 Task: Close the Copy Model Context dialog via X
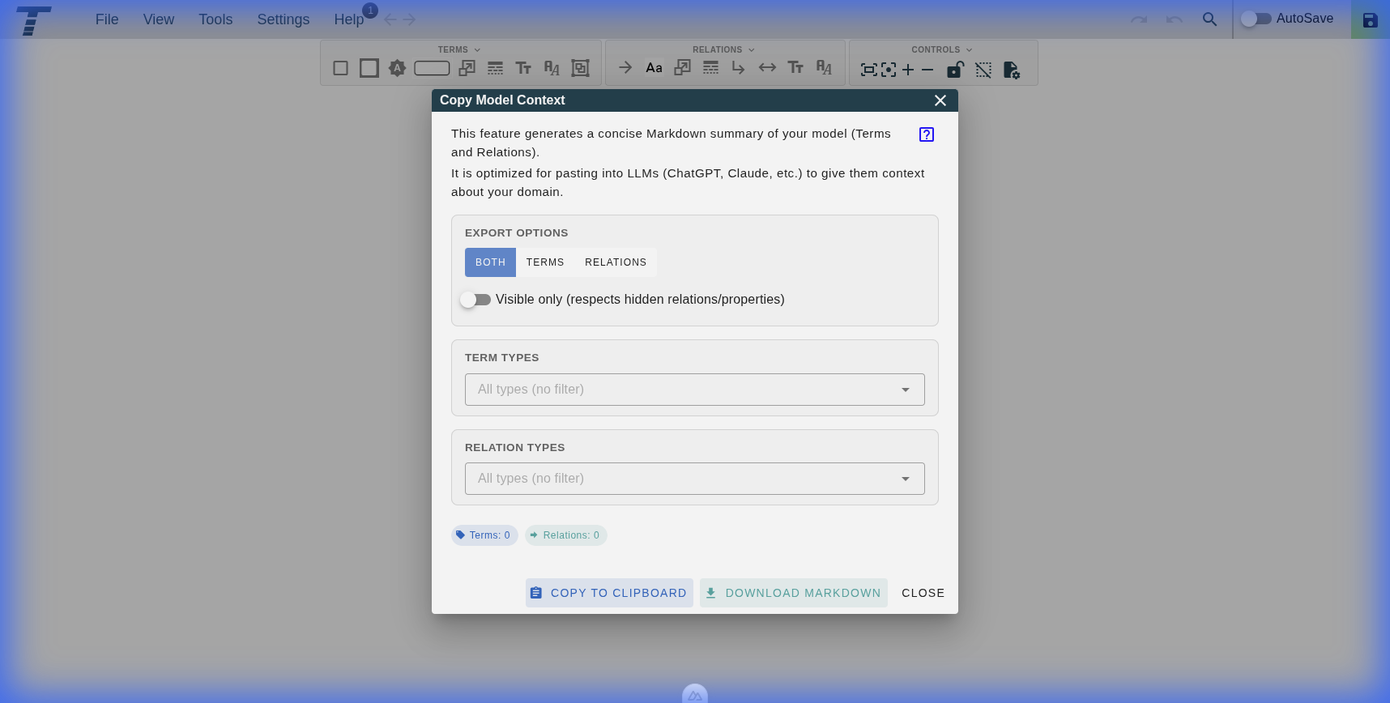pyautogui.click(x=940, y=100)
